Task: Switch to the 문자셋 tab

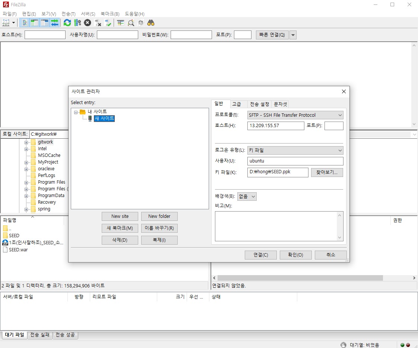Action: pos(281,104)
